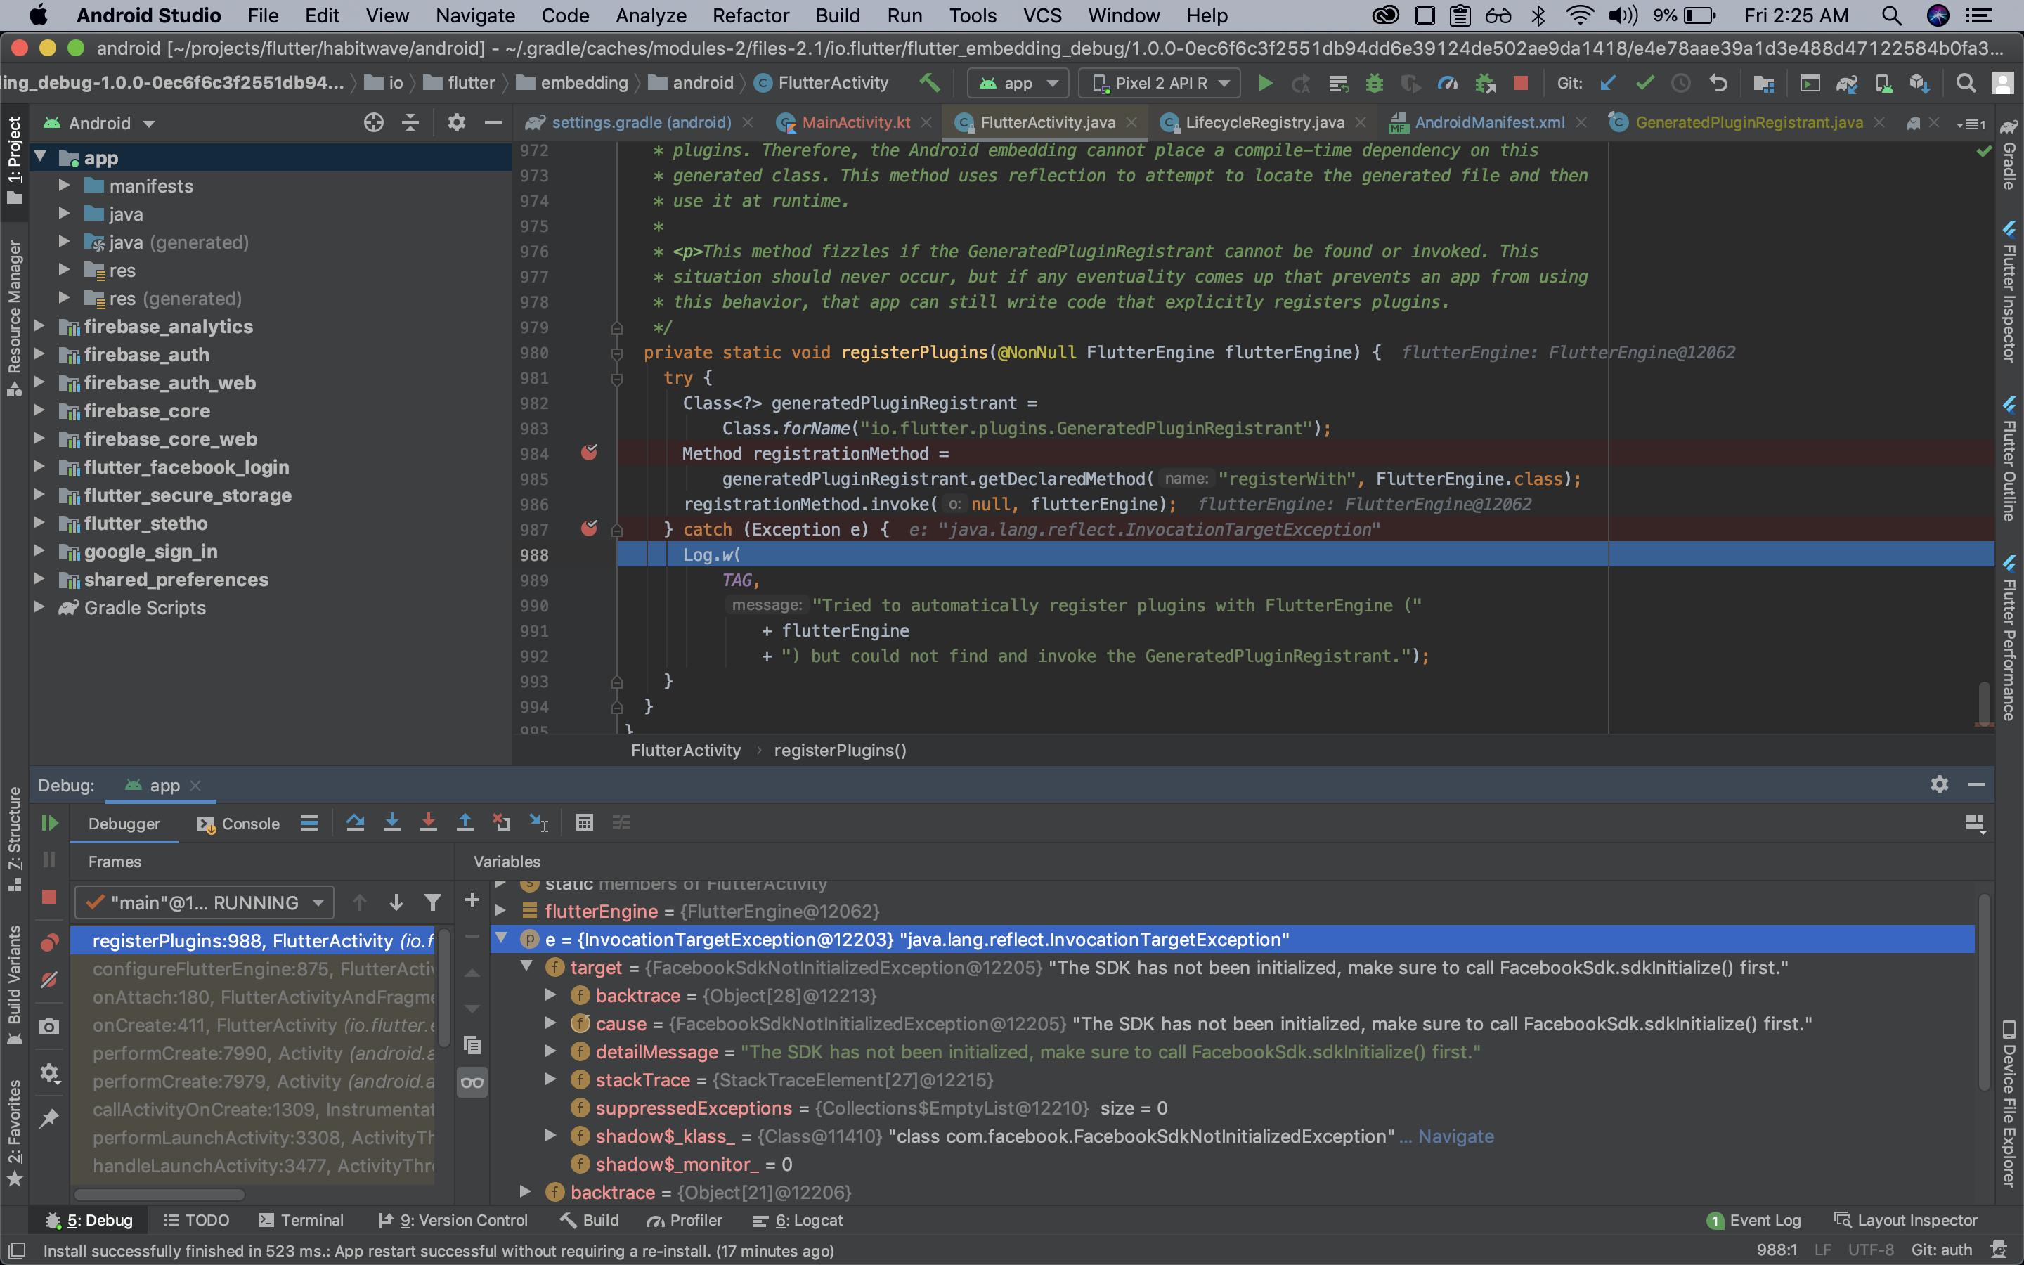Open Pixel 2 API R device dropdown
The image size is (2024, 1265).
[x=1159, y=83]
